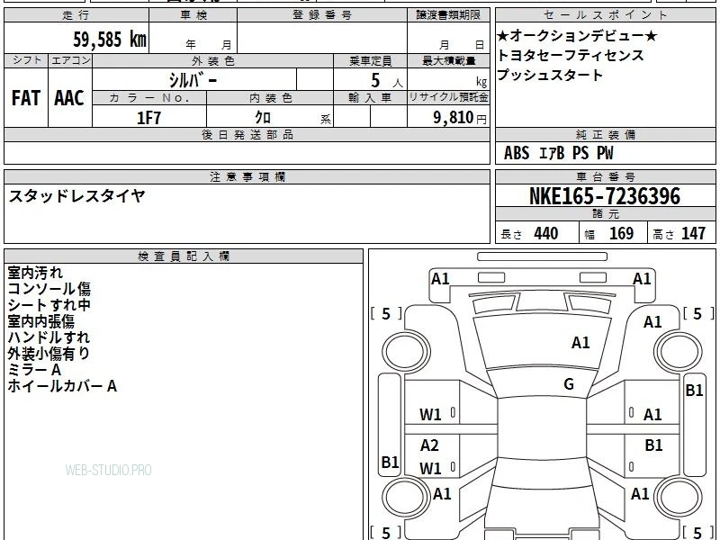Select the セールスポイント heading

pyautogui.click(x=605, y=15)
